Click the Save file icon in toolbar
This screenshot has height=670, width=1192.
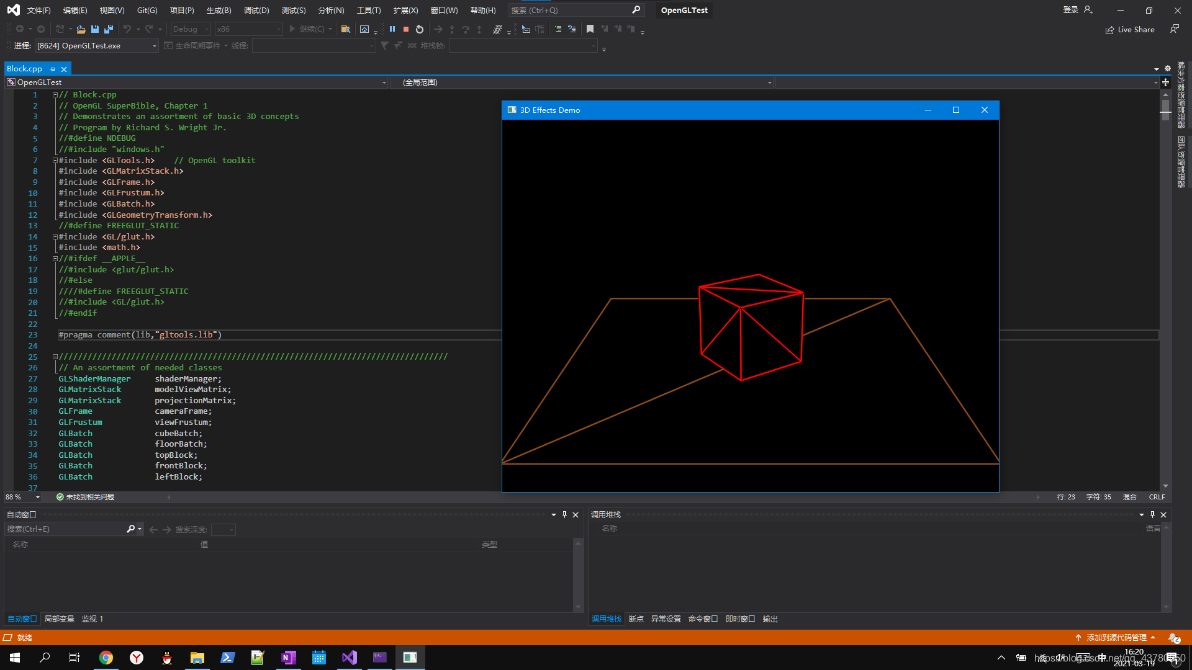point(95,29)
